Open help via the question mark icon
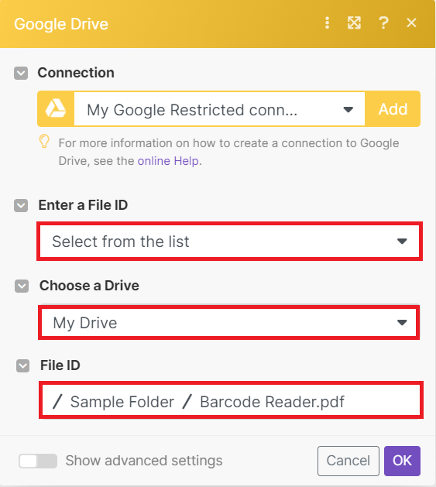The image size is (436, 487). coord(383,23)
